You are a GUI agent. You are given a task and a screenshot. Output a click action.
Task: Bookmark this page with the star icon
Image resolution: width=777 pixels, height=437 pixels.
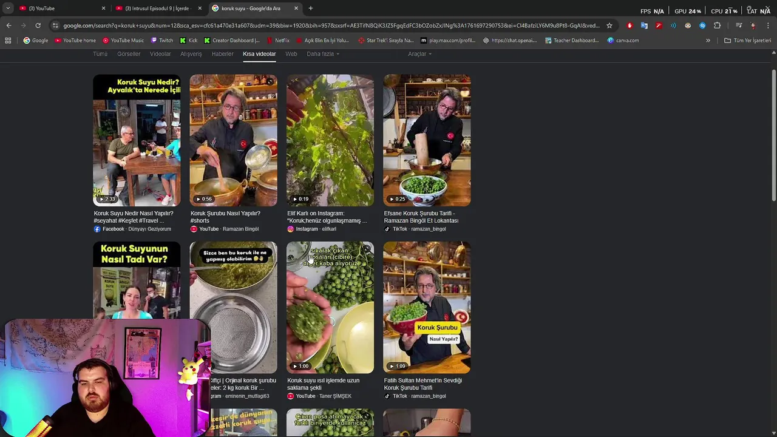(x=609, y=25)
